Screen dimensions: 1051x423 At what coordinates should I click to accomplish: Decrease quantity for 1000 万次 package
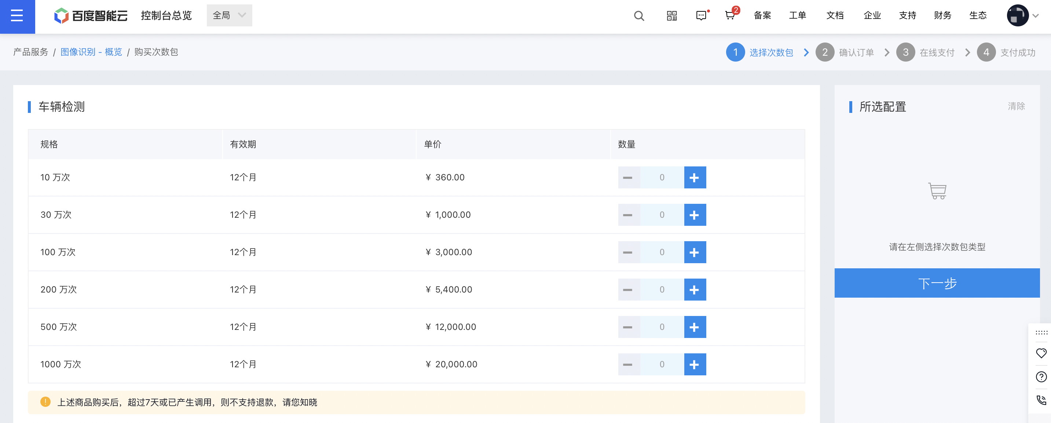coord(629,364)
